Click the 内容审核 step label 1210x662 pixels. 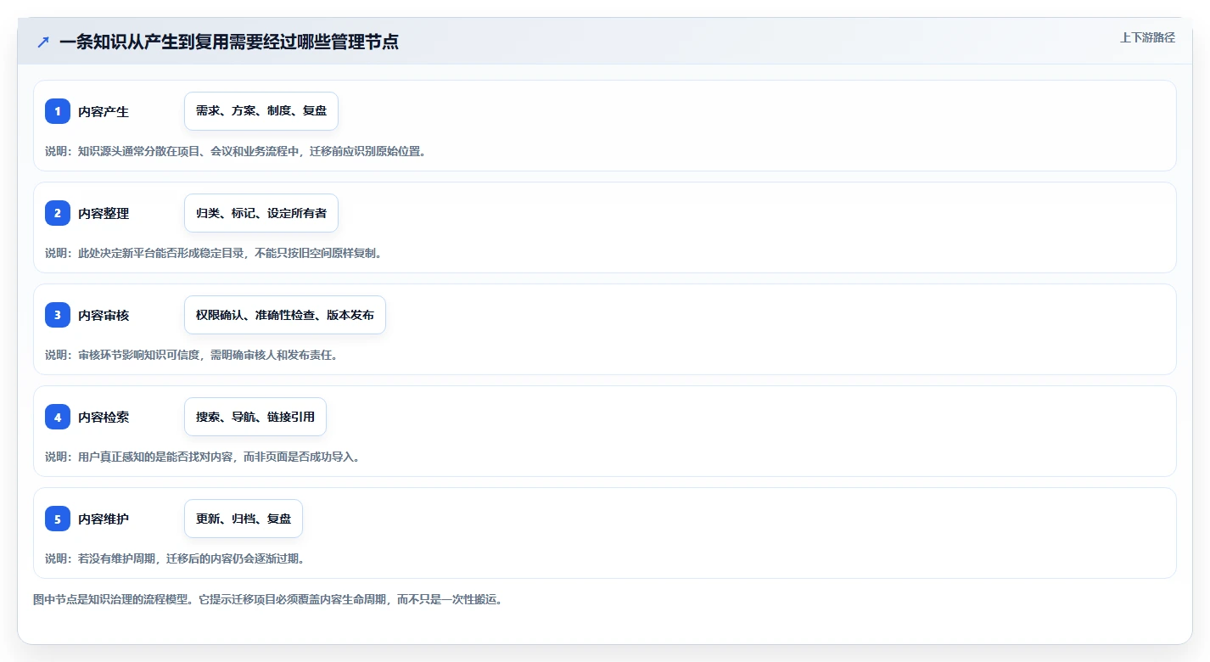[x=104, y=315]
